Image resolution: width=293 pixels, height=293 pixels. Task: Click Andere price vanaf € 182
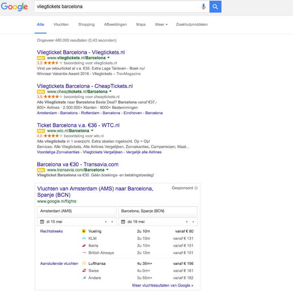click(183, 277)
